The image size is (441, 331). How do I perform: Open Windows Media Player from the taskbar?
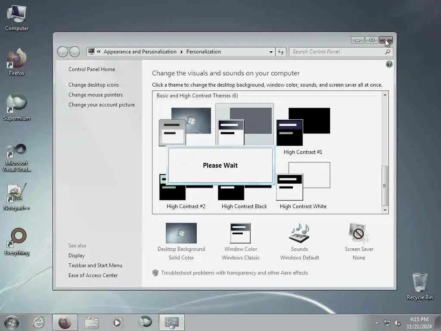[x=117, y=322]
